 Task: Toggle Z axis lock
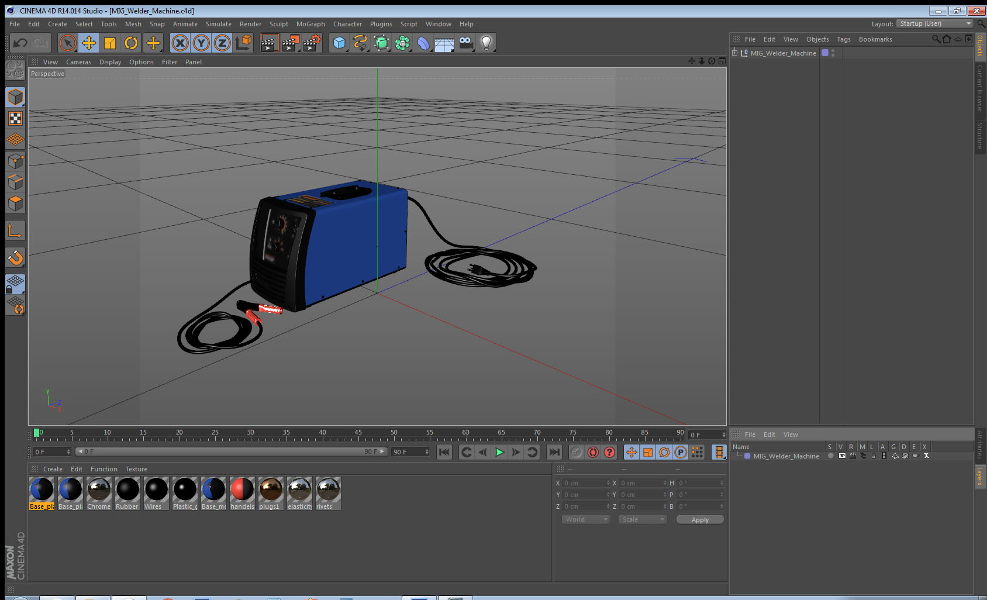coord(222,43)
